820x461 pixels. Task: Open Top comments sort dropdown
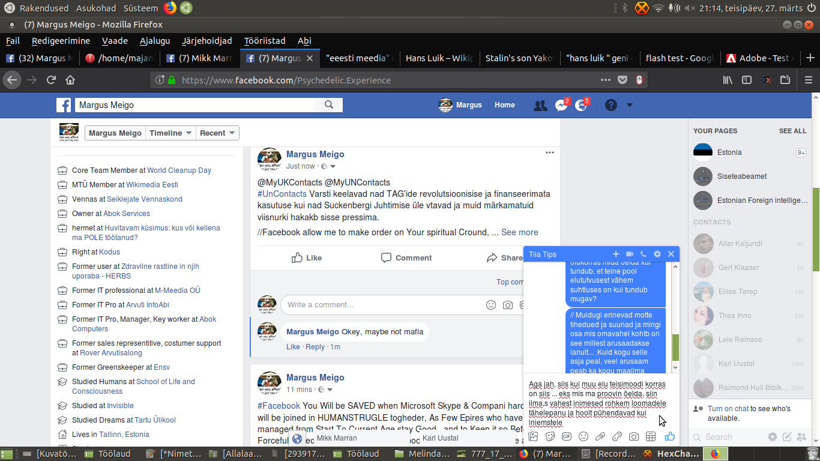[x=510, y=282]
